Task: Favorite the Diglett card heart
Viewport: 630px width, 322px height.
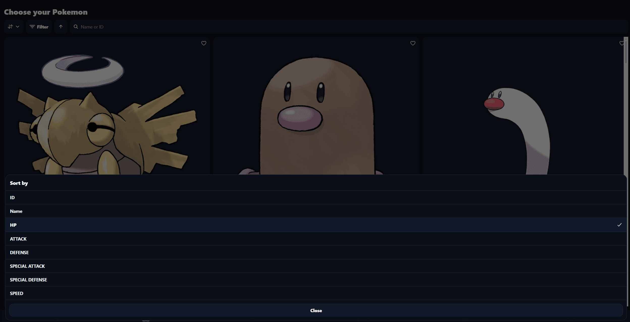Action: (413, 43)
